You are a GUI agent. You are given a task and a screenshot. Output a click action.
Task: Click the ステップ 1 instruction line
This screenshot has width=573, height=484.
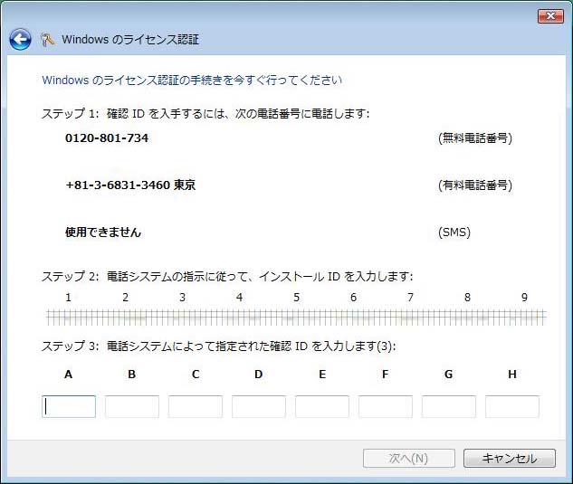tap(205, 114)
